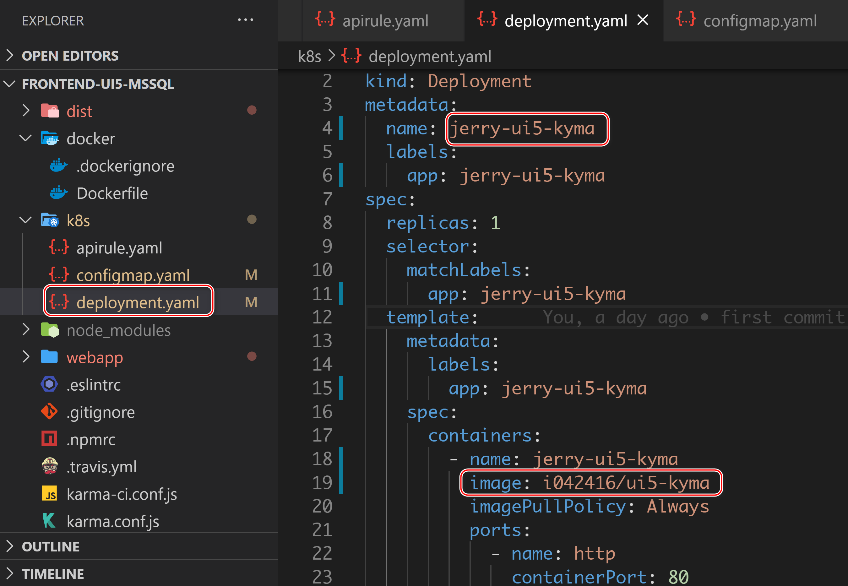Screen dimensions: 848x586
Task: Click the webapp folder icon
Action: pos(50,357)
